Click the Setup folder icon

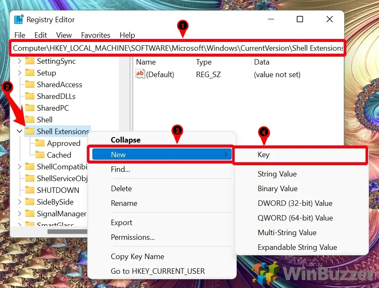pos(30,73)
